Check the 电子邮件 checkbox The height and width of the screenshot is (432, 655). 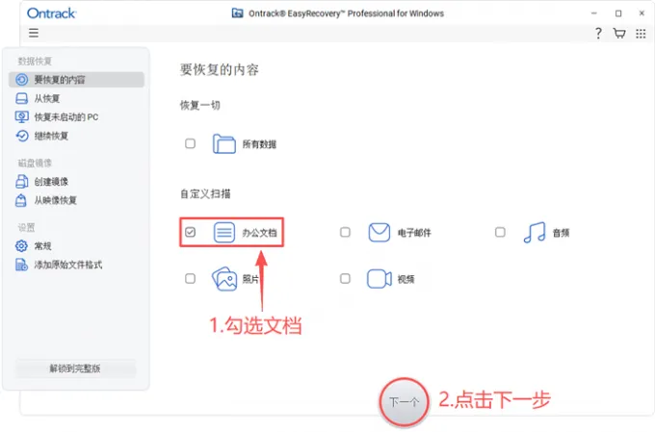pyautogui.click(x=345, y=232)
